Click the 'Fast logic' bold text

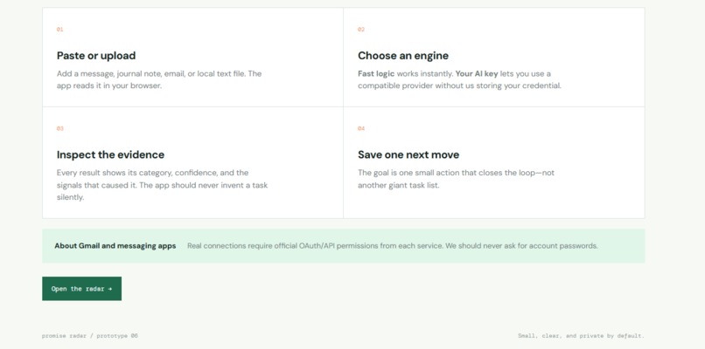[376, 73]
